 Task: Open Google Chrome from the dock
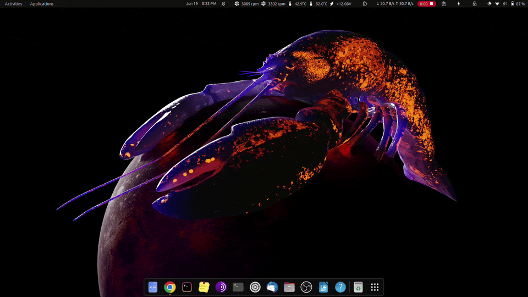tap(170, 287)
